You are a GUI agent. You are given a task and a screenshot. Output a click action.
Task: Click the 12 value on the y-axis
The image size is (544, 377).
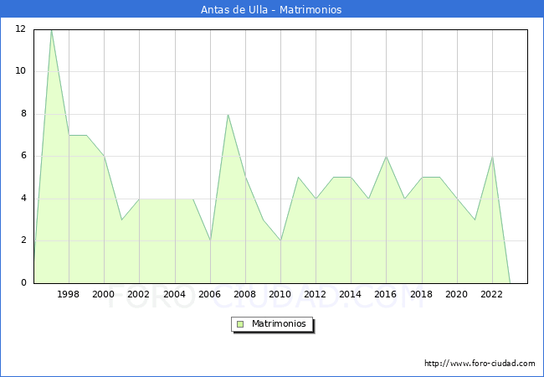[x=20, y=29]
